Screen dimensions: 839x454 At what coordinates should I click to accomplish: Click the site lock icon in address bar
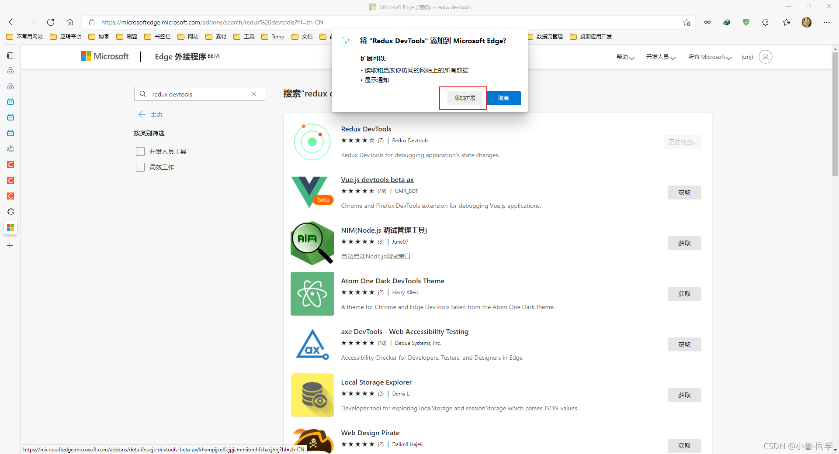(x=92, y=22)
